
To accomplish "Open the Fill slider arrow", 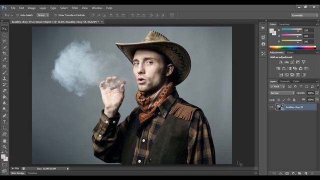I will tap(317, 100).
